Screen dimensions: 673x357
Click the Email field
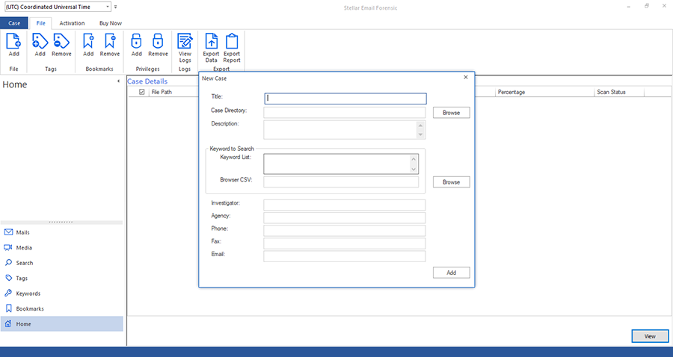pos(344,256)
